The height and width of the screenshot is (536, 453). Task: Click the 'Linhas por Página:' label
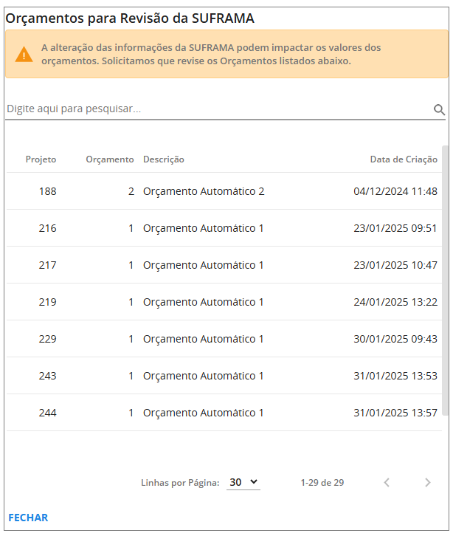pyautogui.click(x=180, y=482)
